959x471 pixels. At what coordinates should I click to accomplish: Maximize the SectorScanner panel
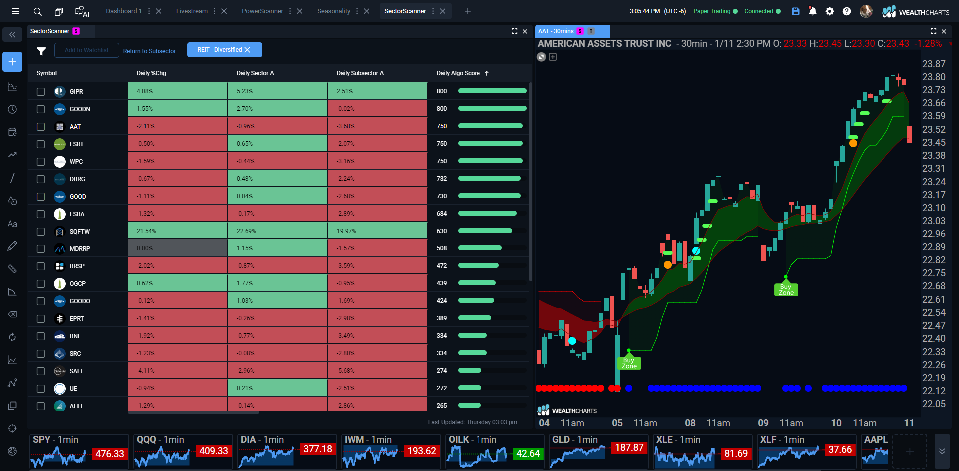(x=514, y=31)
